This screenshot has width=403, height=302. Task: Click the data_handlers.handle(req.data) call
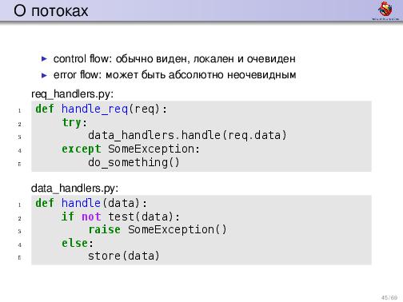(187, 135)
